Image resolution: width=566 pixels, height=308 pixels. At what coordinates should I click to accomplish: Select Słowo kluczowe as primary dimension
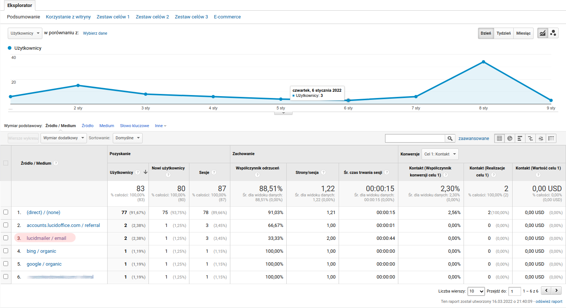pos(134,126)
